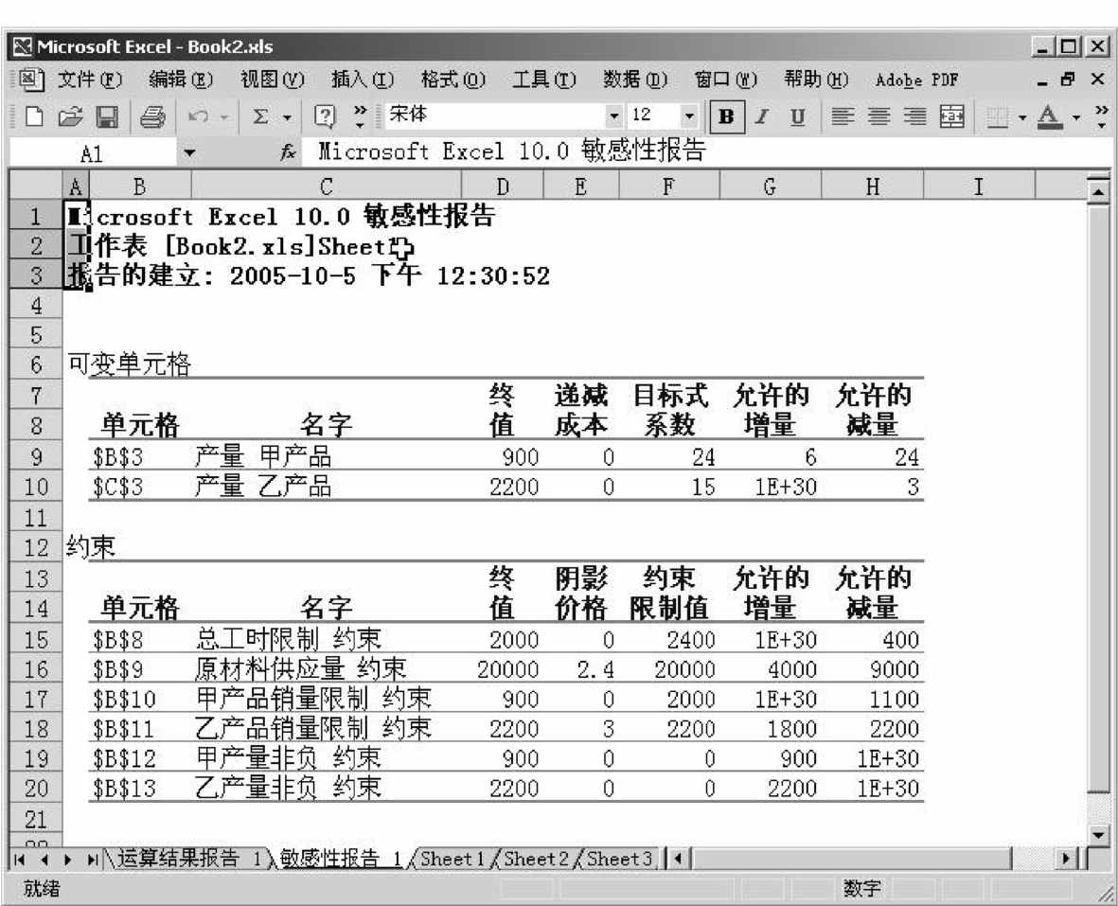
Task: Toggle Underline formatting
Action: tap(798, 116)
